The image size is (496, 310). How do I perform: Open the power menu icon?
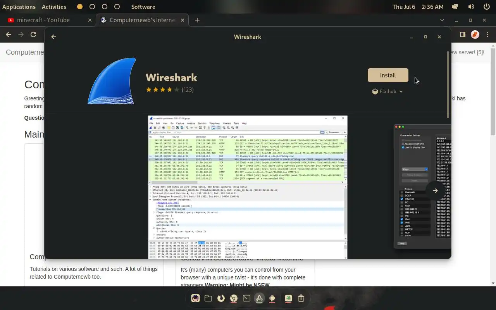[487, 7]
